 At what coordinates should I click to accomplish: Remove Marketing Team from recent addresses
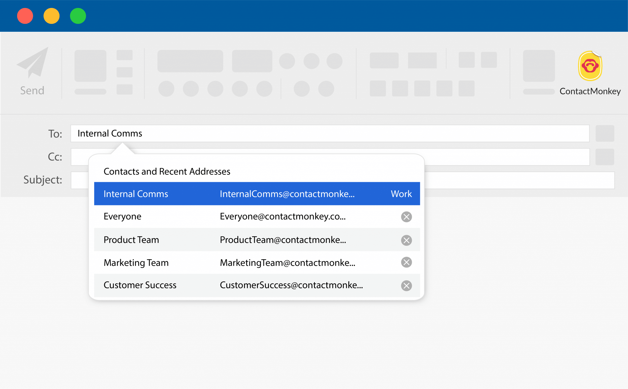pyautogui.click(x=406, y=262)
